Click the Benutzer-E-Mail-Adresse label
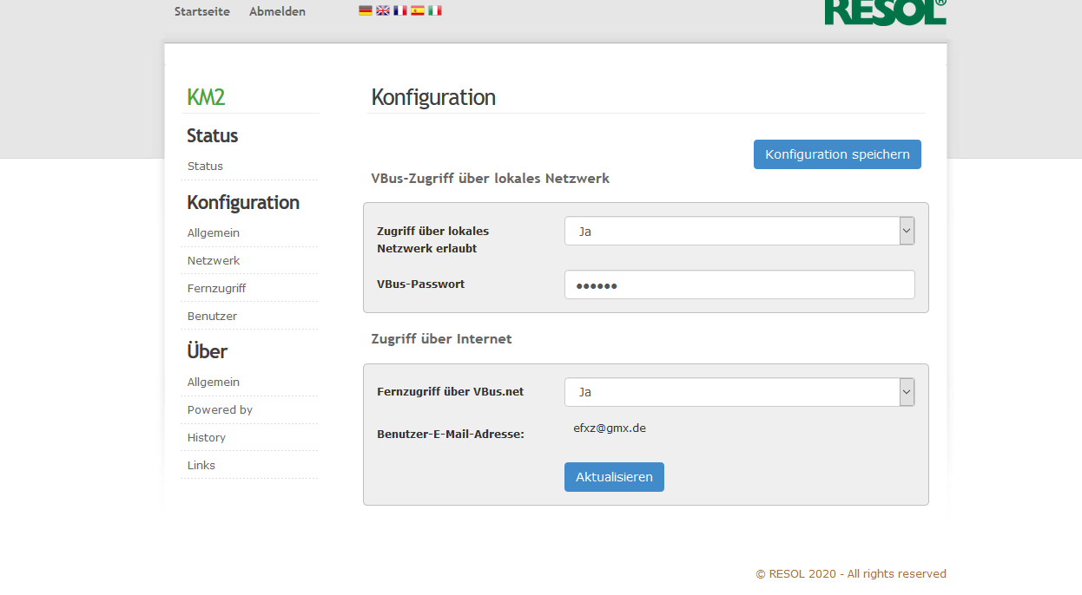This screenshot has height=595, width=1082. tap(451, 435)
